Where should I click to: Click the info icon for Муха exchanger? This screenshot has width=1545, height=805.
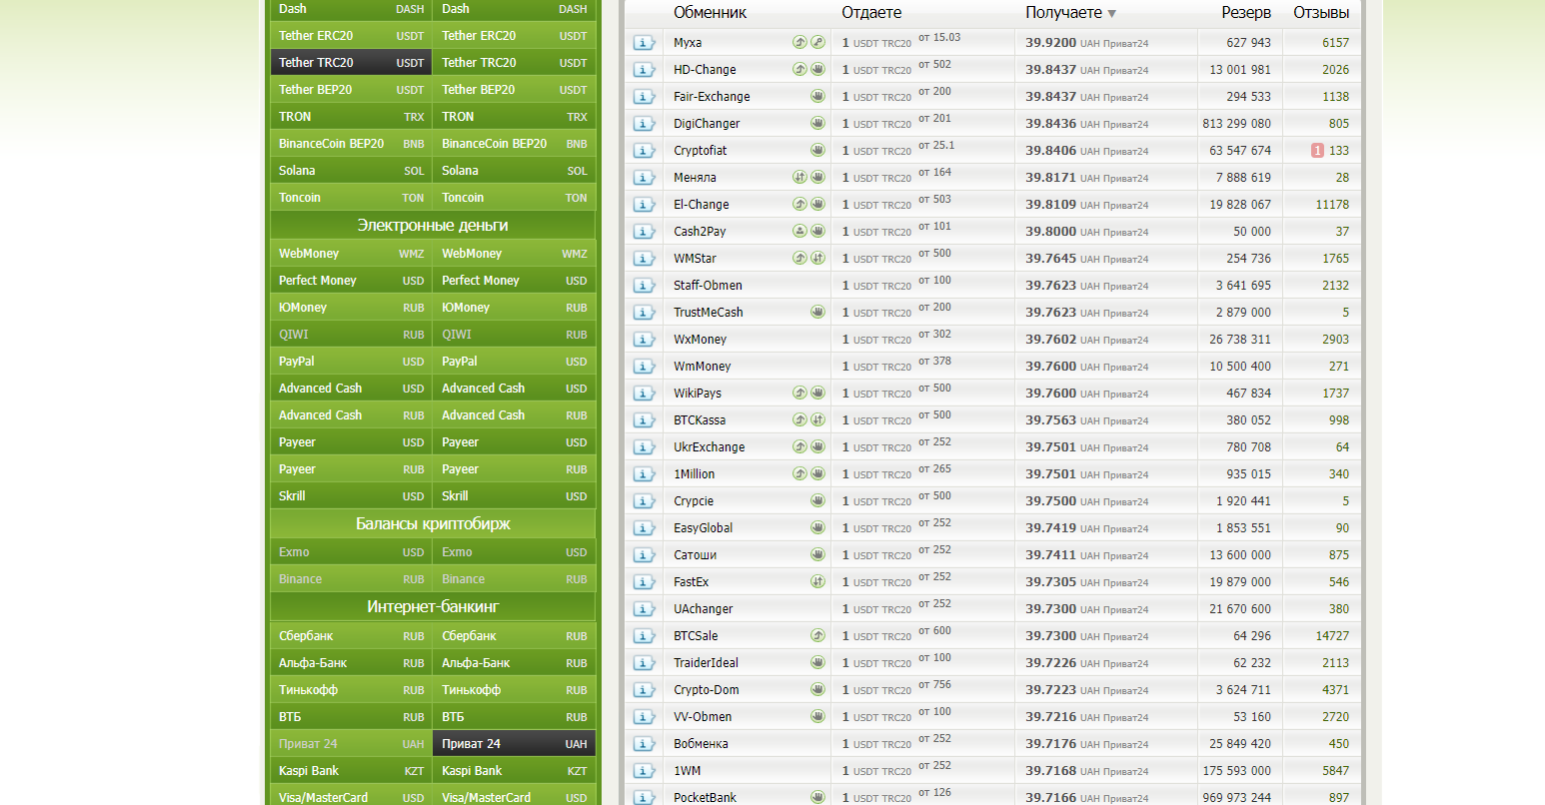coord(645,43)
